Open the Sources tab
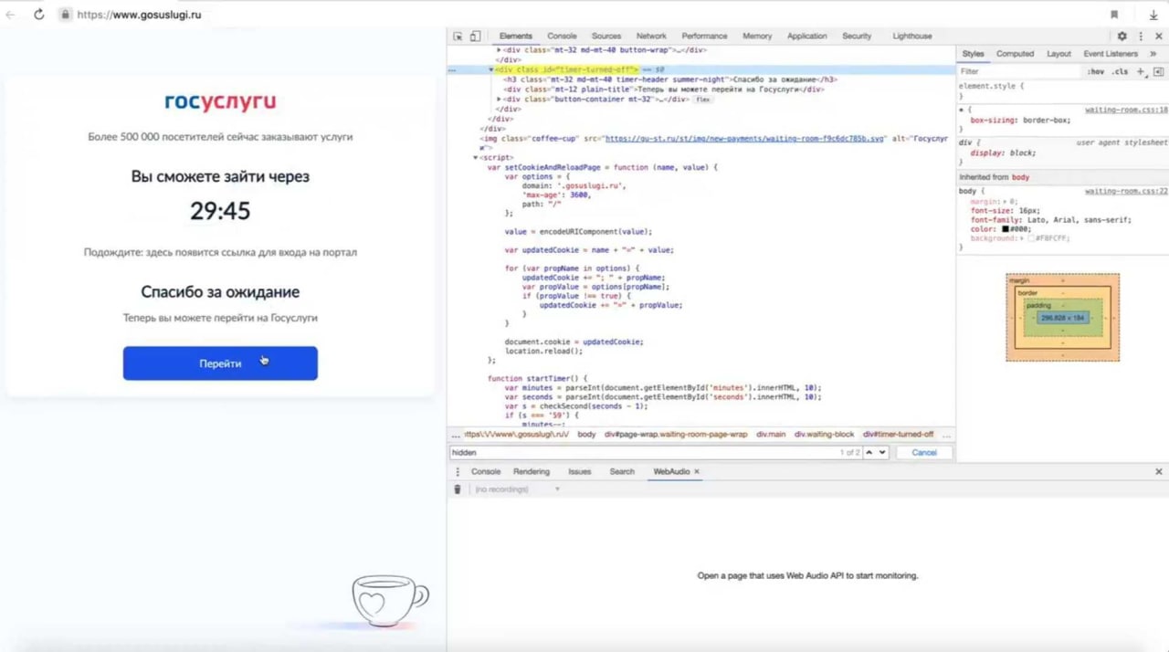This screenshot has width=1169, height=652. tap(606, 37)
